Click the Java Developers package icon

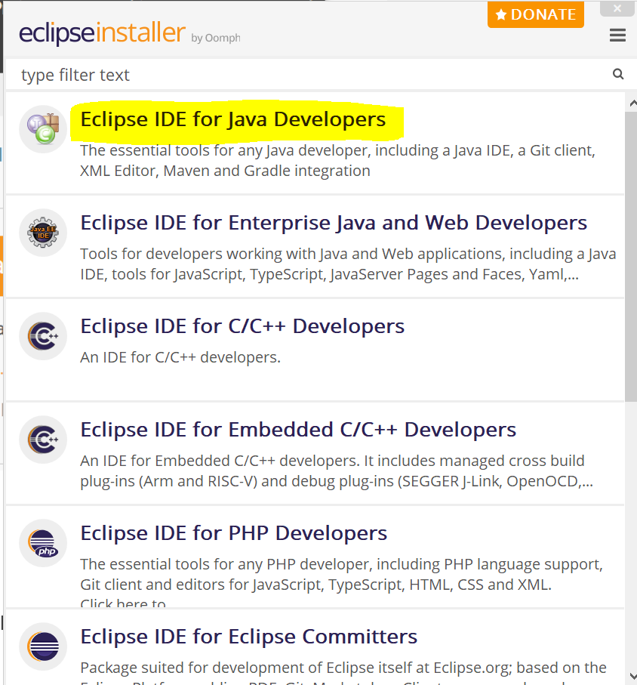(x=43, y=129)
